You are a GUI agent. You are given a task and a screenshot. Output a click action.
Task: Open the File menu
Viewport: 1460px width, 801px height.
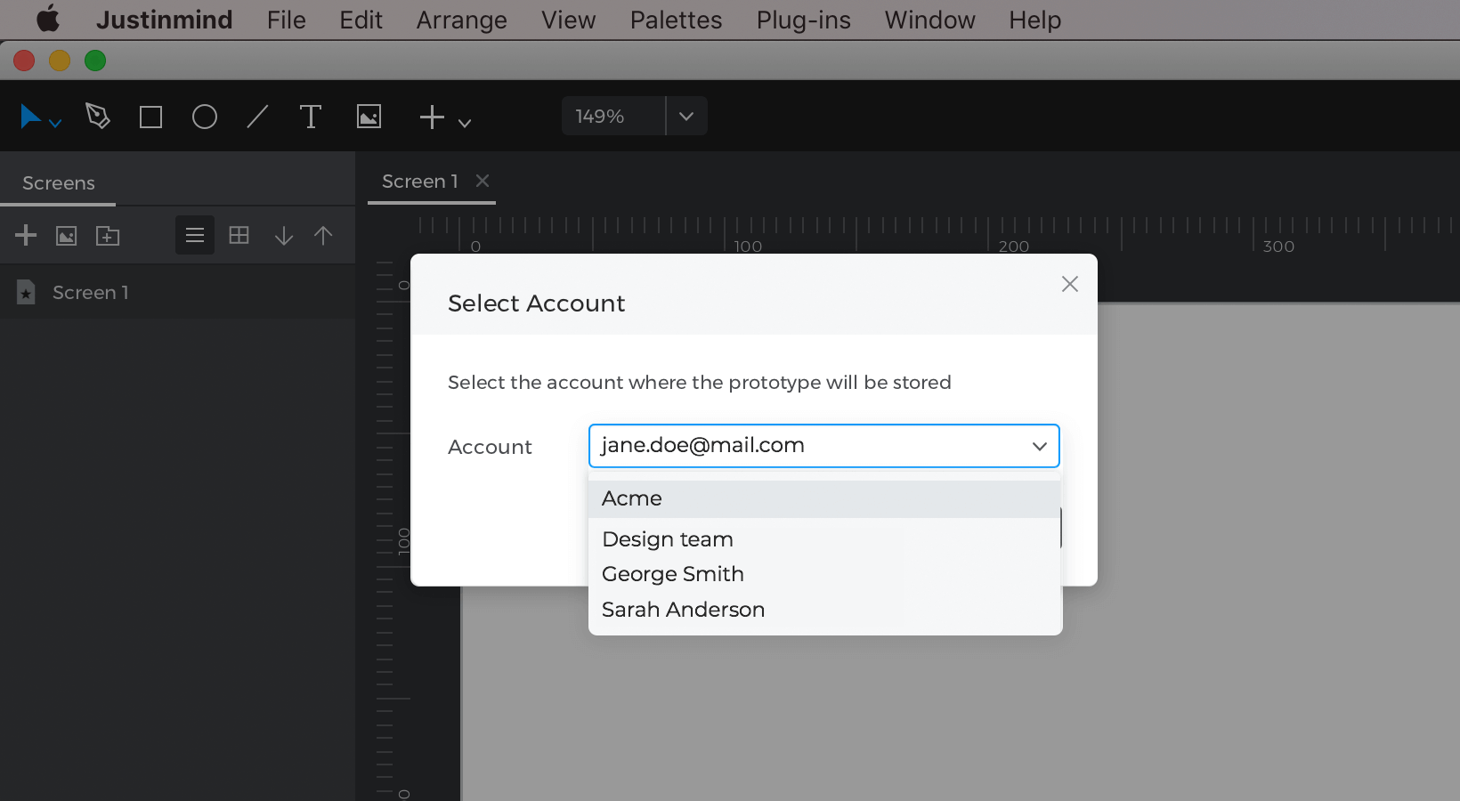point(286,20)
